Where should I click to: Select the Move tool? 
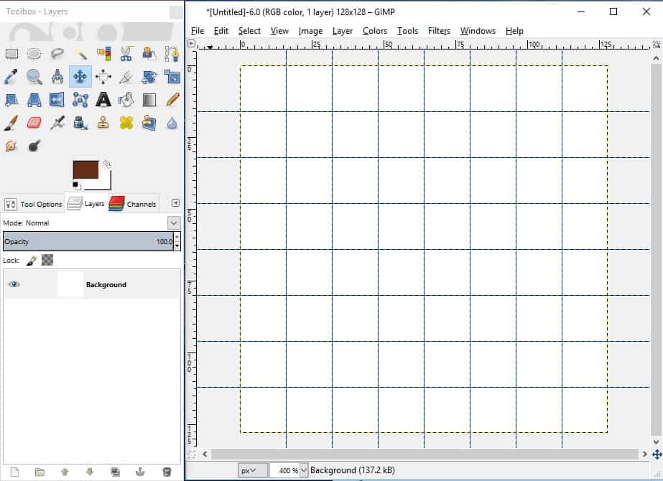pos(80,77)
